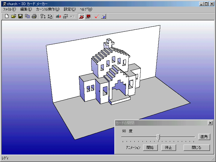
Task: Open an existing card file
Action: (13, 16)
